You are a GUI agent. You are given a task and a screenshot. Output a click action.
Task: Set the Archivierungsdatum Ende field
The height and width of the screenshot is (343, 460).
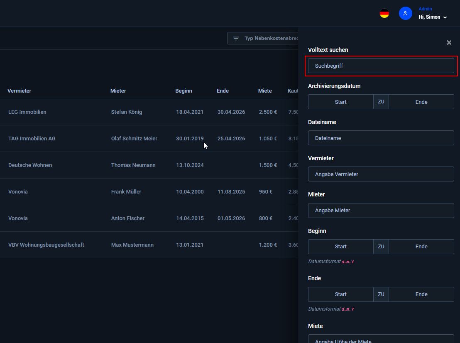click(x=421, y=102)
